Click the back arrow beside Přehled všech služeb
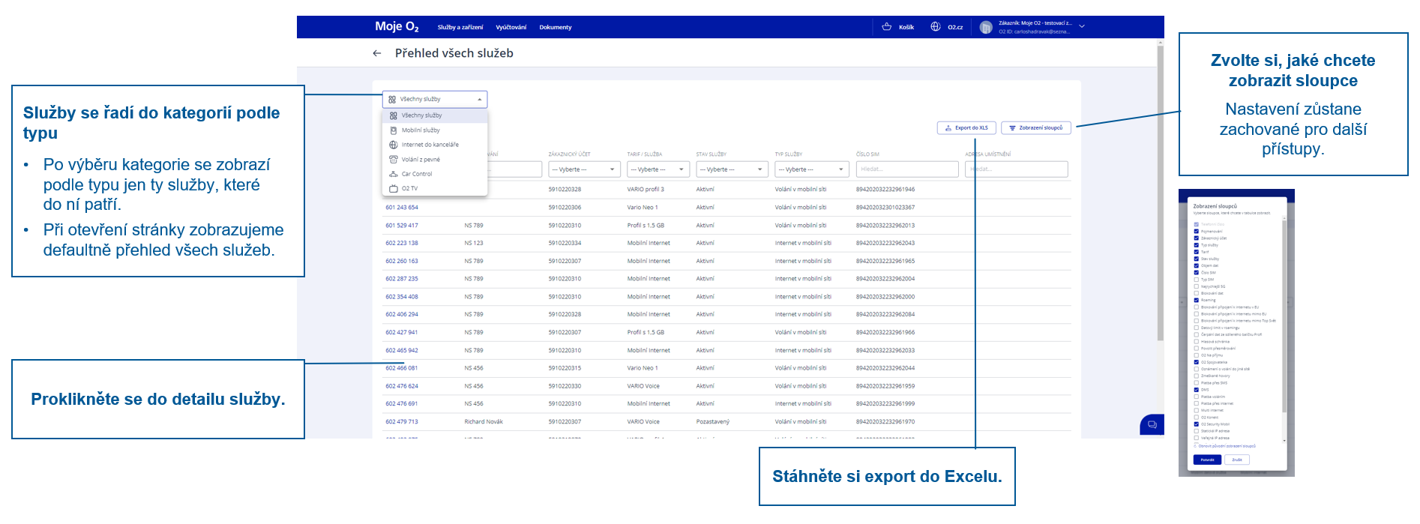The height and width of the screenshot is (524, 1420). pos(376,53)
